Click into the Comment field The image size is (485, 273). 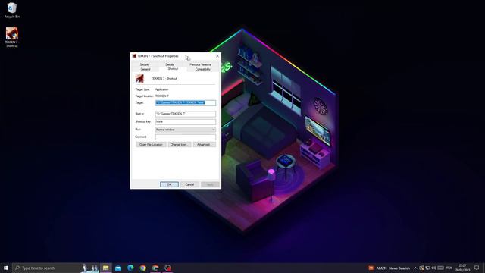(x=185, y=136)
